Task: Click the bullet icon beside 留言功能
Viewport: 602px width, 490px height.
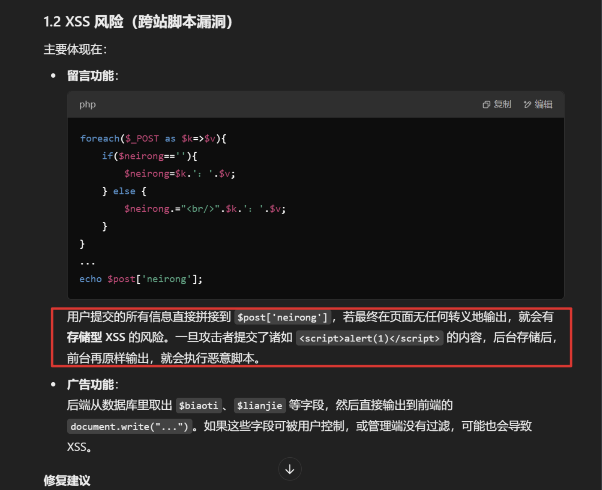Action: click(53, 75)
